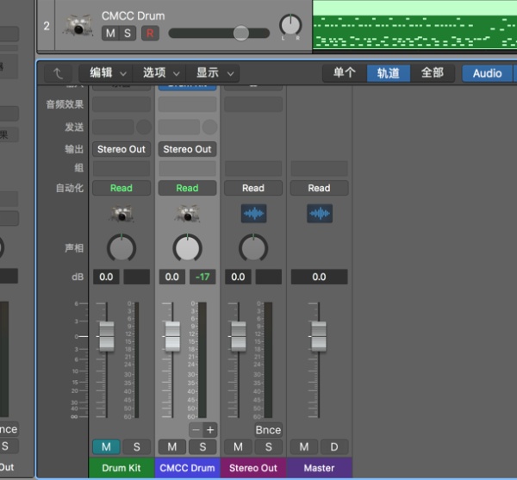517x480 pixels.
Task: Mute the Master channel strip
Action: click(x=304, y=447)
